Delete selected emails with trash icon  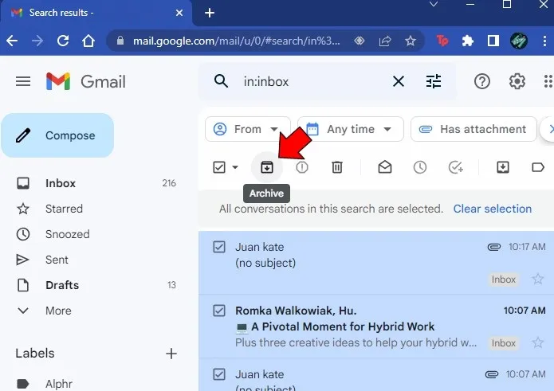click(x=337, y=167)
